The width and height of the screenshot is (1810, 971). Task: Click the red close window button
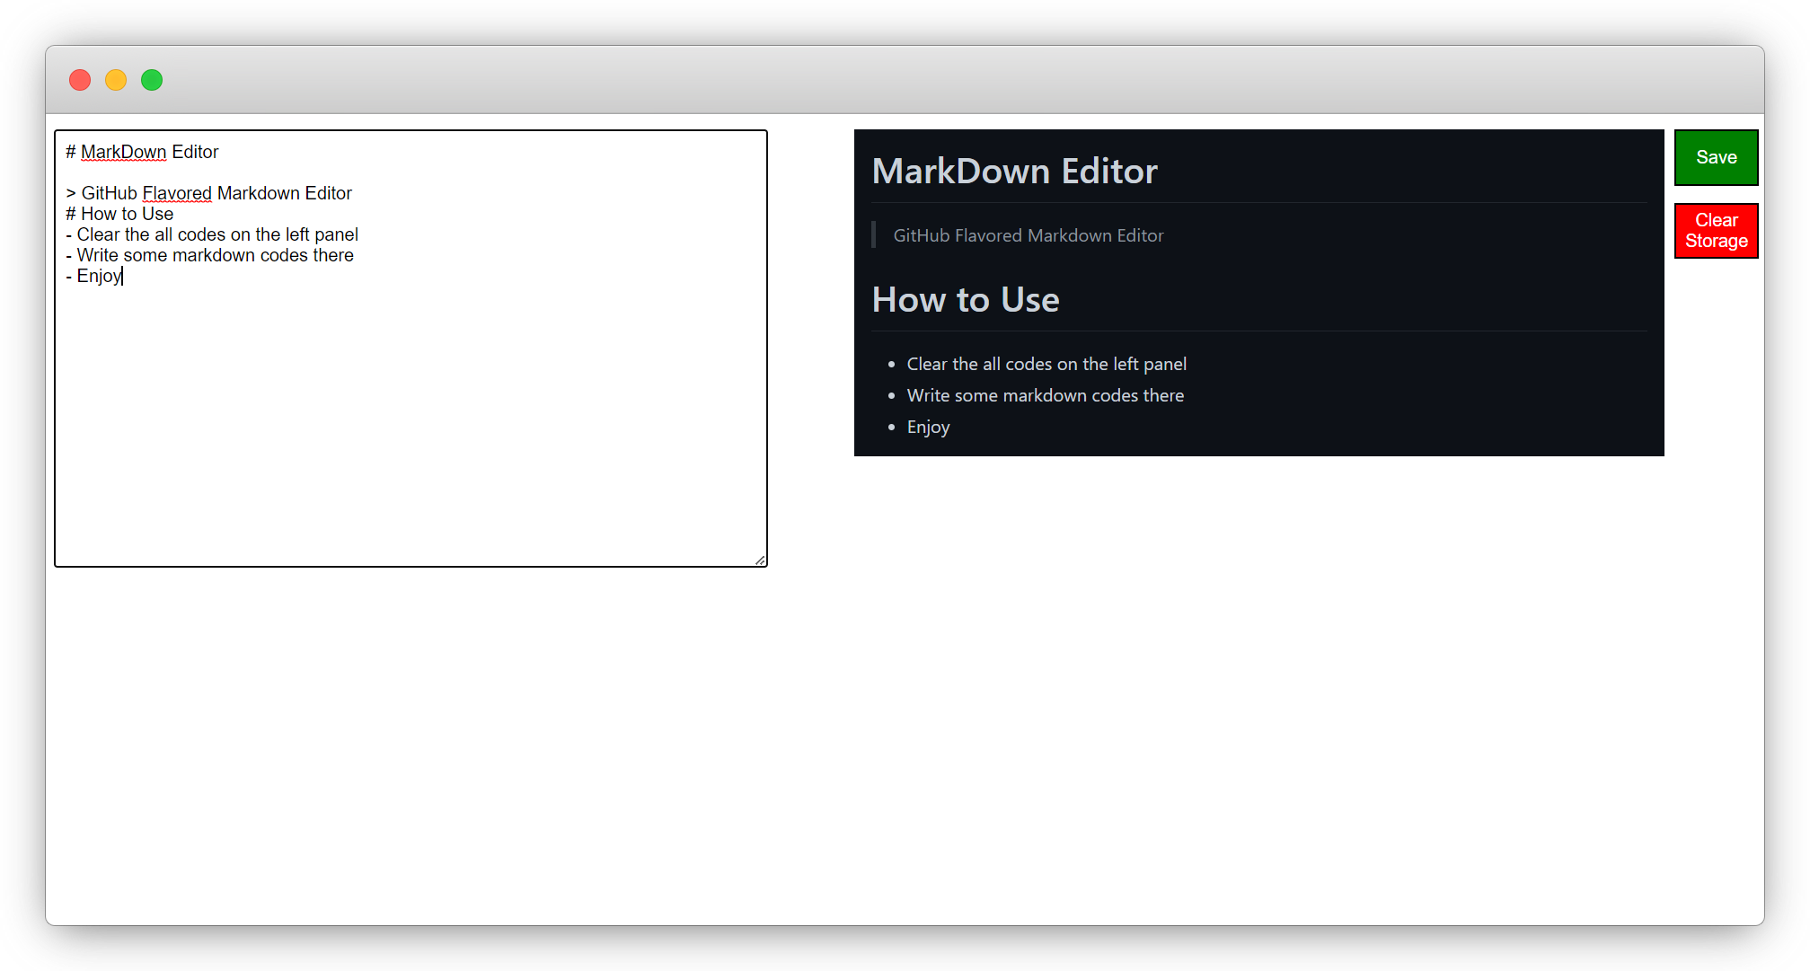point(80,80)
